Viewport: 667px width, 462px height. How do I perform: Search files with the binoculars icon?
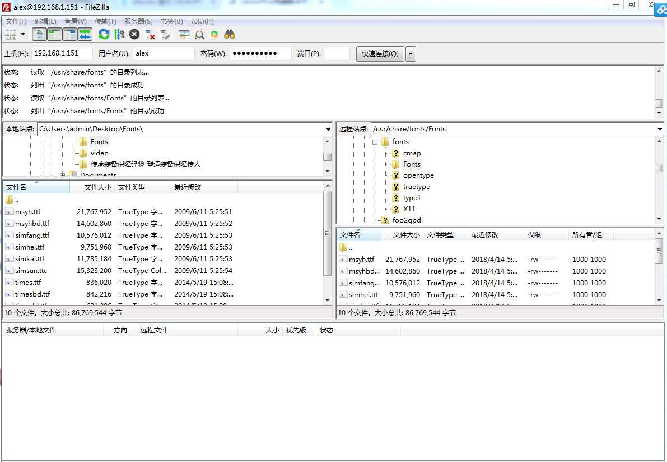click(x=230, y=35)
